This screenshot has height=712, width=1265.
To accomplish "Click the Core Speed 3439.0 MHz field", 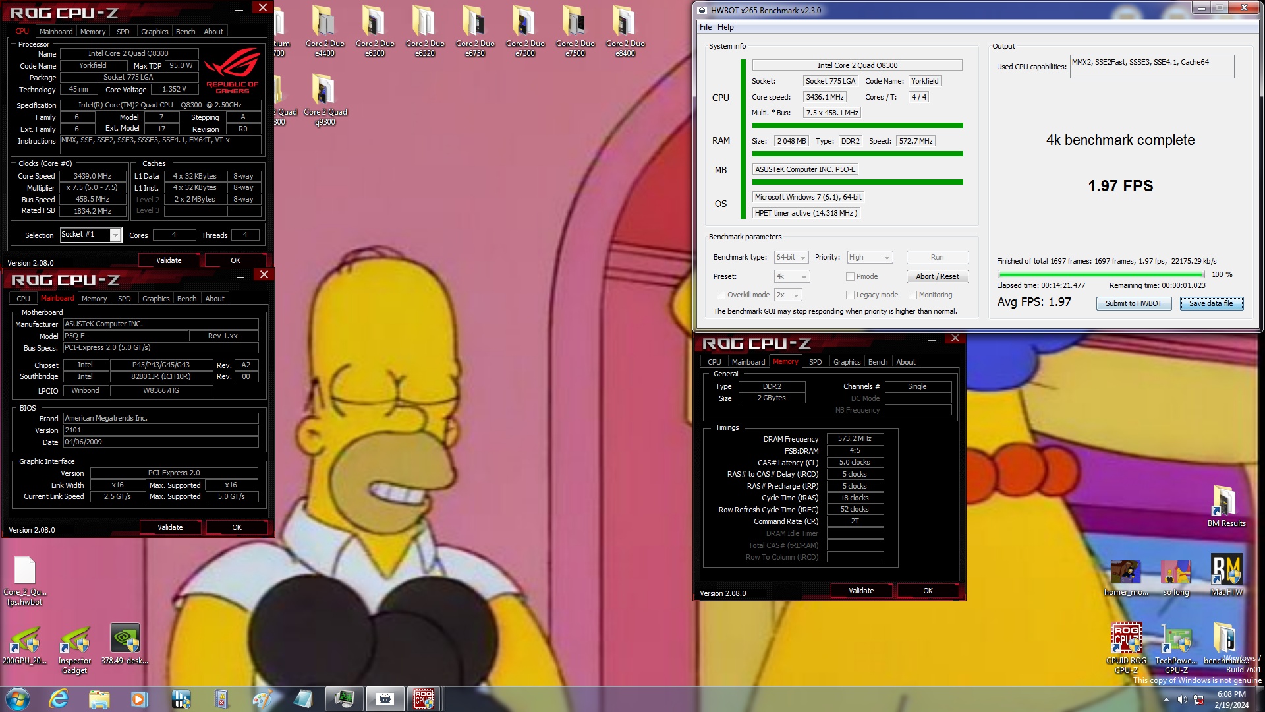I will point(92,176).
